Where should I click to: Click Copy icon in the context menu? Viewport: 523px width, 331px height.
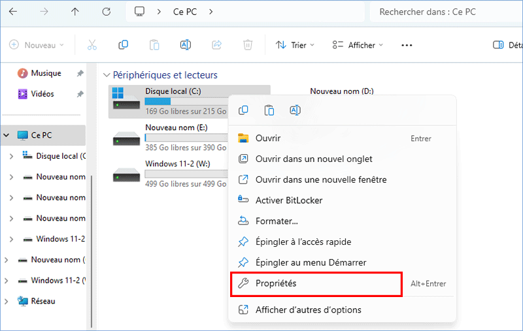click(x=243, y=110)
